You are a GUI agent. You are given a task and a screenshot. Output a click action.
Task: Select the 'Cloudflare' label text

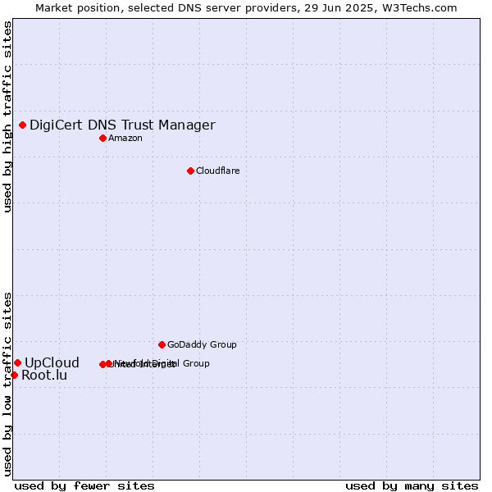(x=218, y=171)
